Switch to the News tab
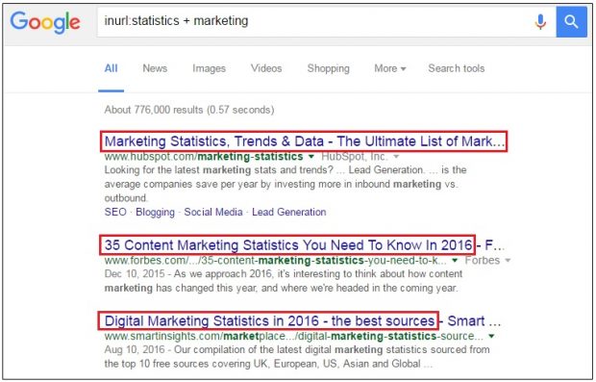Image resolution: width=596 pixels, height=382 pixels. coord(155,68)
